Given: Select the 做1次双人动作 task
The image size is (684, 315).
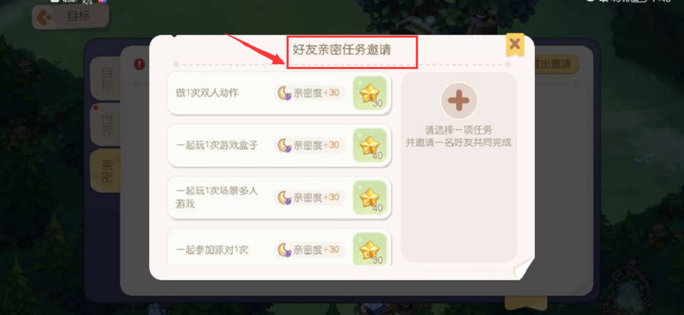Looking at the screenshot, I should point(279,93).
